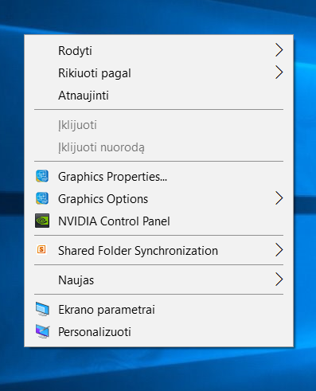Expand the Rikiuoti pagal submenu arrow

279,72
